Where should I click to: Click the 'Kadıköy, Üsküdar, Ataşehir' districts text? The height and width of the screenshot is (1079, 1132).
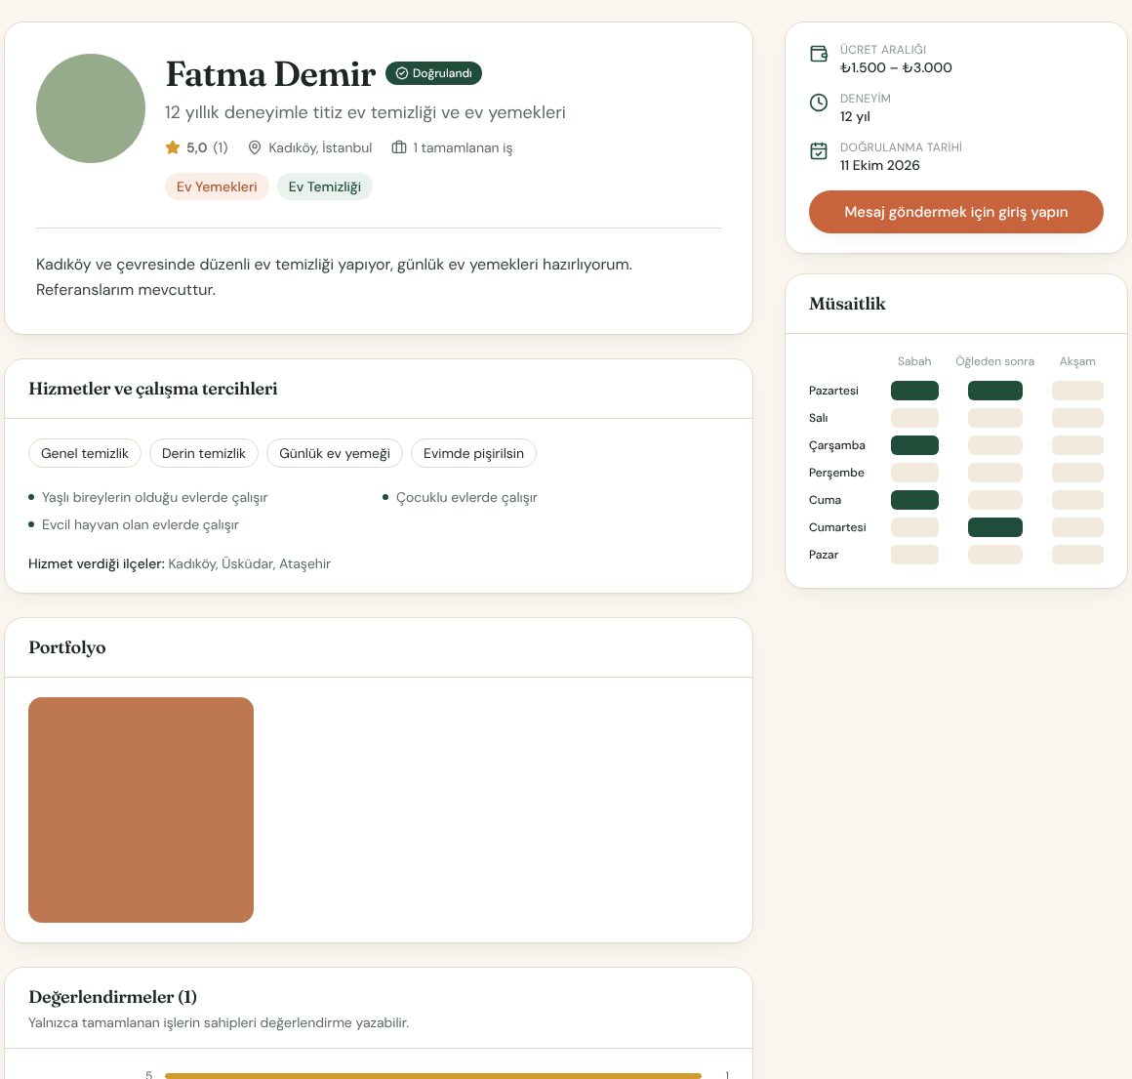[x=249, y=564]
